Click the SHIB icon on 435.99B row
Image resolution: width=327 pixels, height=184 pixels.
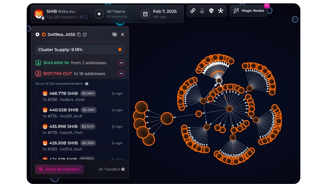45,126
